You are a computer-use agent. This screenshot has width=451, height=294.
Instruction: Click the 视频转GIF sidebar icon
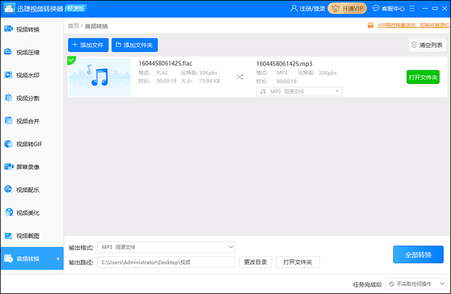[8, 144]
